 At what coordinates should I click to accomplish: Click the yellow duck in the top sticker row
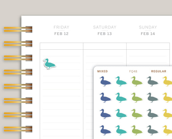point(167,81)
